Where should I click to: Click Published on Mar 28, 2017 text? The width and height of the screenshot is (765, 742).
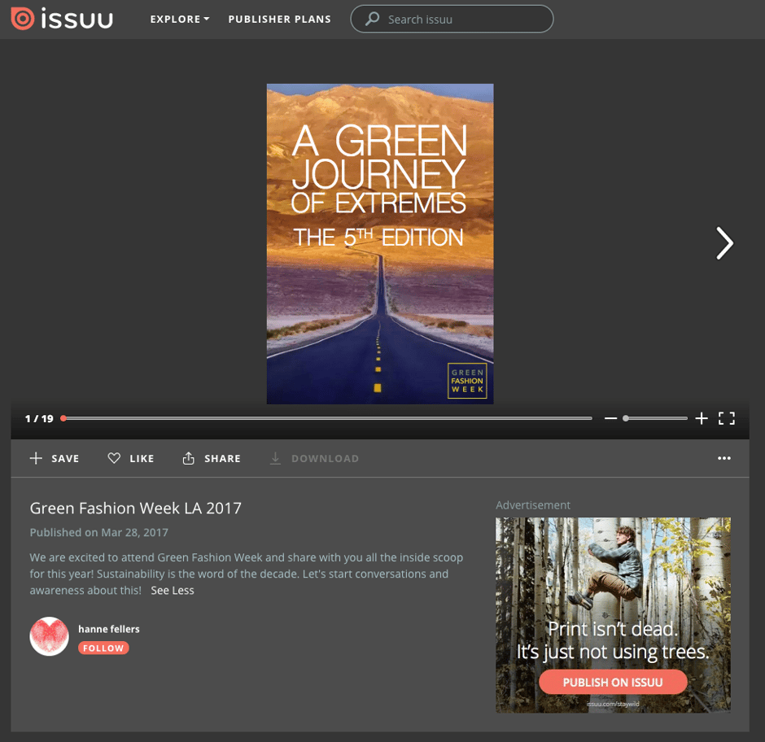click(x=99, y=532)
